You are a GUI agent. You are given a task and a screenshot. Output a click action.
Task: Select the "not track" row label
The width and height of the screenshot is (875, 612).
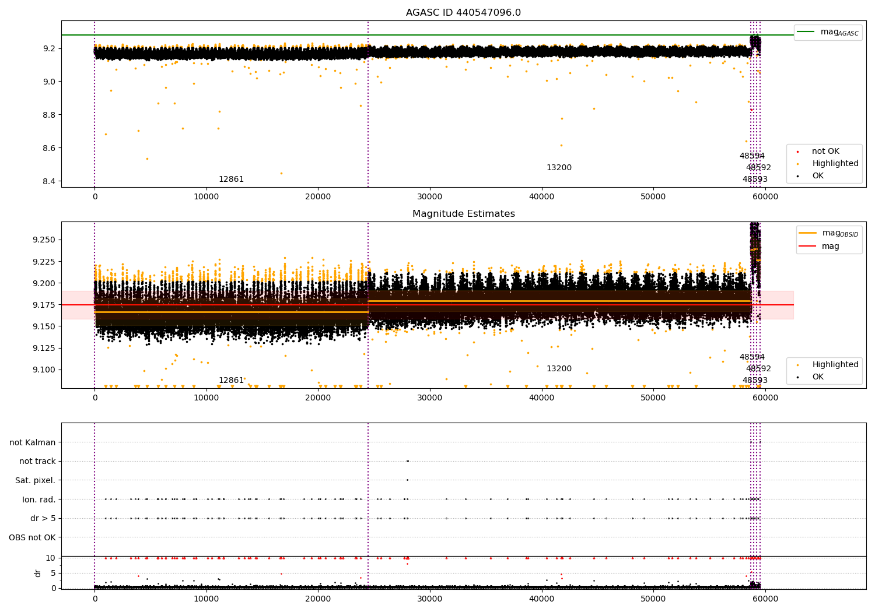pyautogui.click(x=37, y=462)
